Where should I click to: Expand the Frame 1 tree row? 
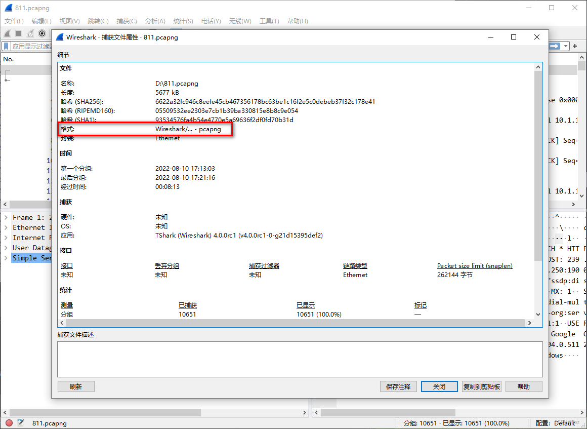click(6, 217)
